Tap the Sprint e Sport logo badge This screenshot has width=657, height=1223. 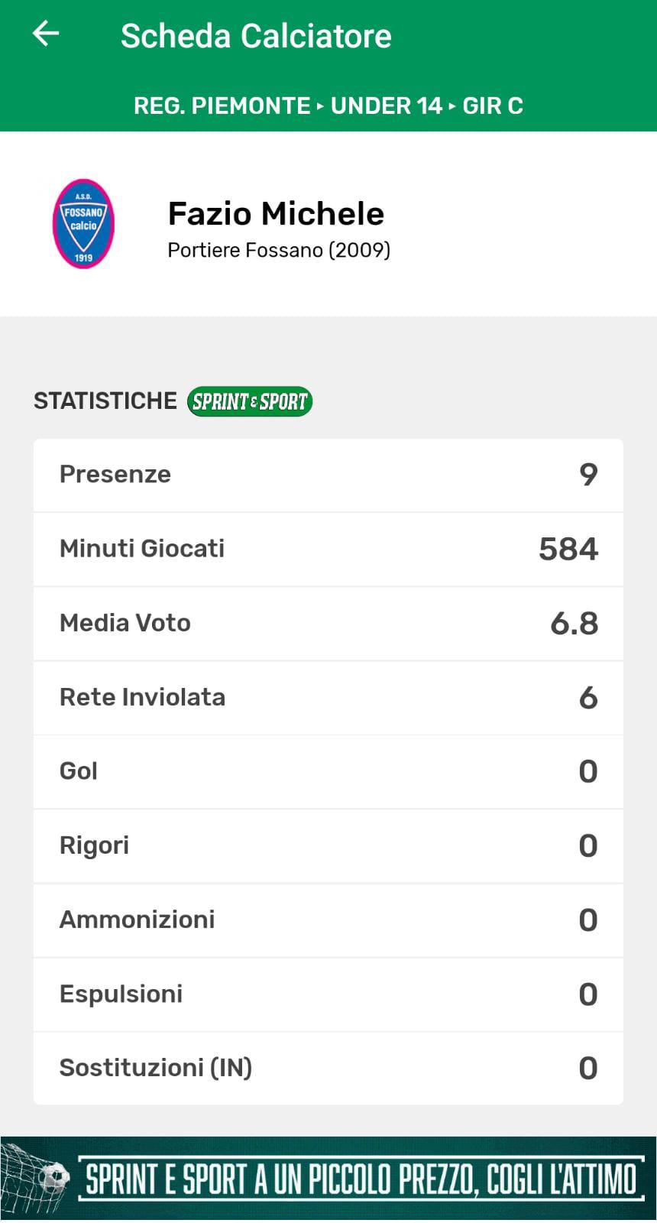(x=250, y=401)
